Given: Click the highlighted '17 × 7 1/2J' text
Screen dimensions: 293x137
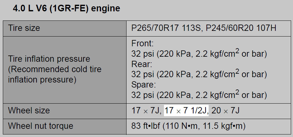Looking at the screenshot, I should [x=186, y=111].
